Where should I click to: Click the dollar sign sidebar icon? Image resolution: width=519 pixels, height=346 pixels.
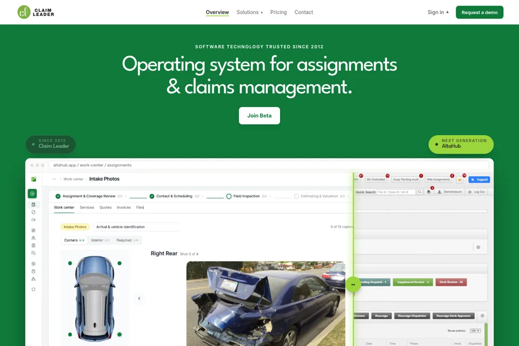pos(34,264)
